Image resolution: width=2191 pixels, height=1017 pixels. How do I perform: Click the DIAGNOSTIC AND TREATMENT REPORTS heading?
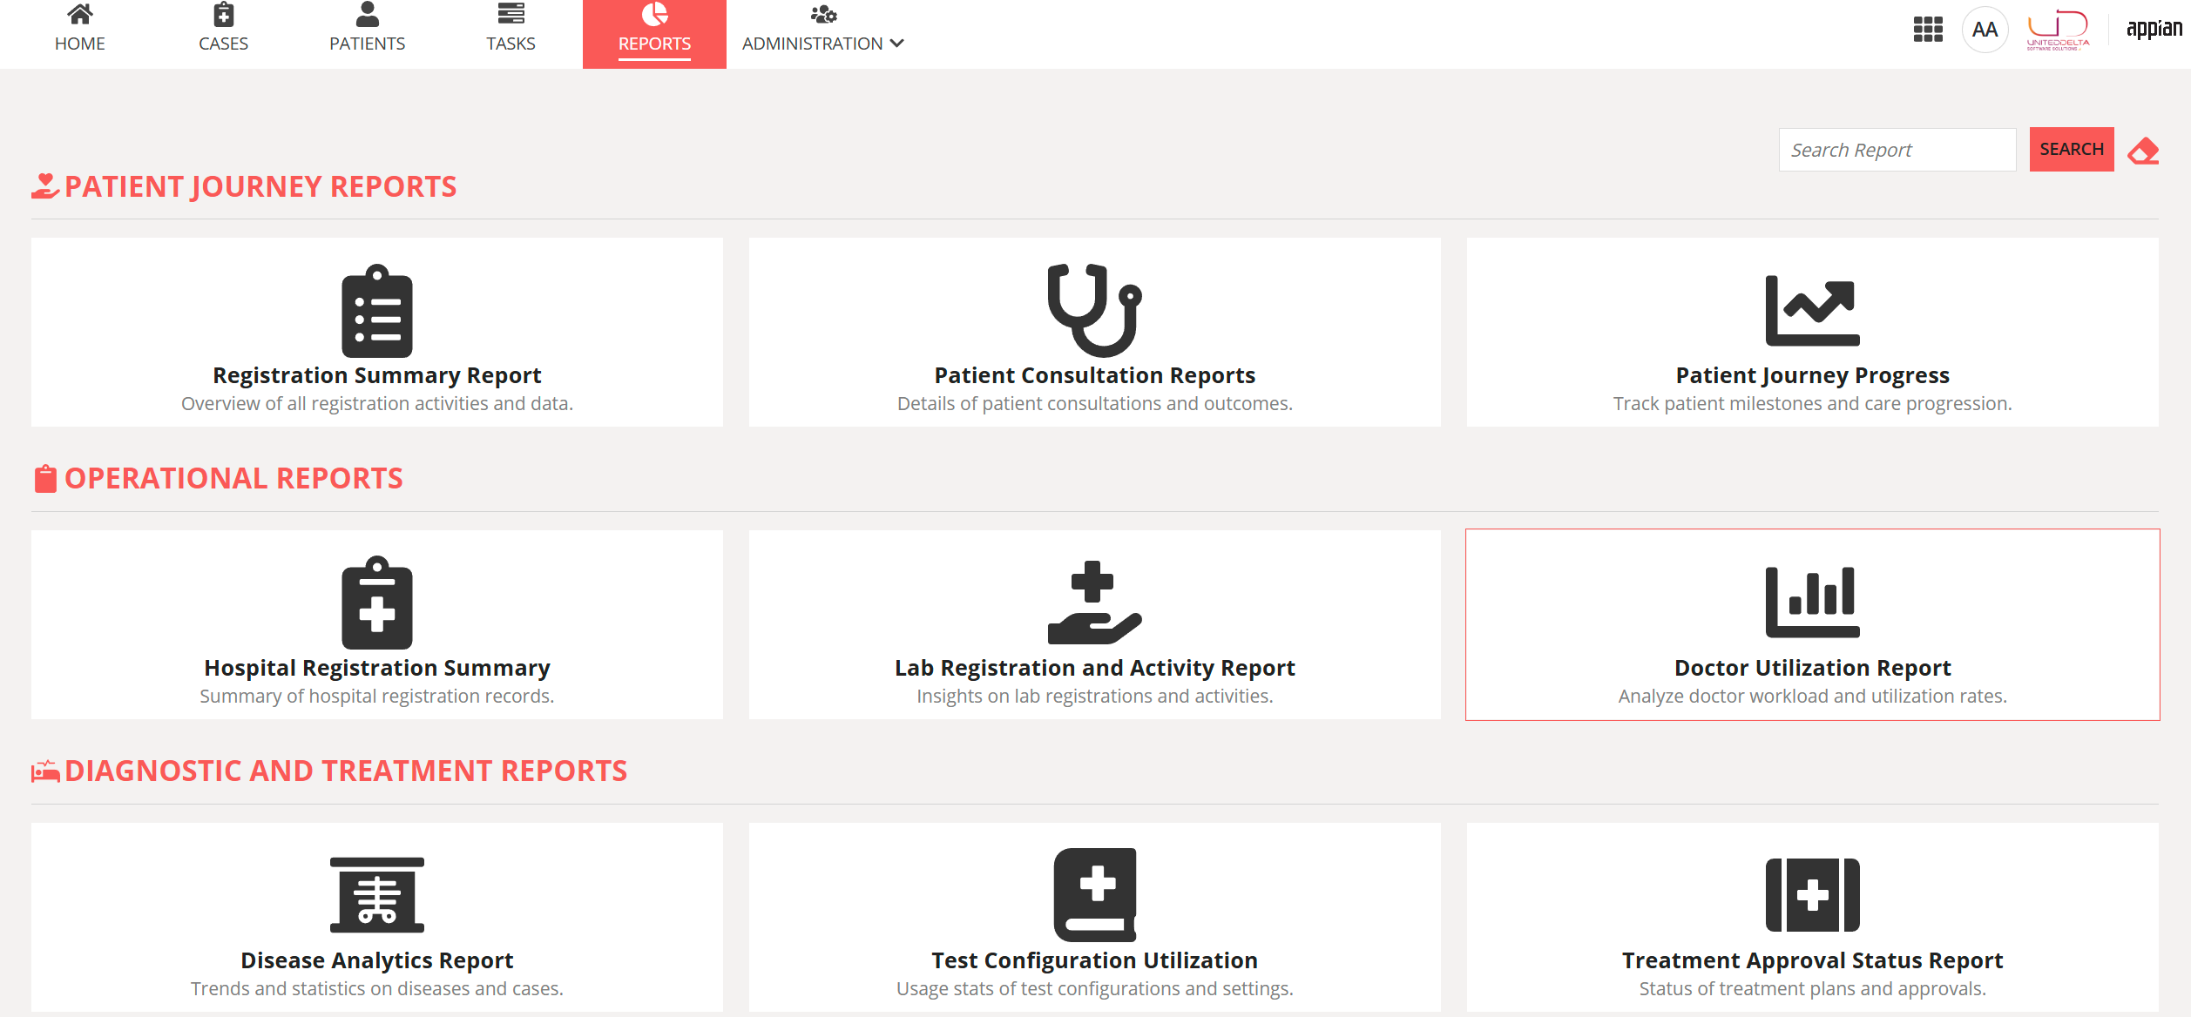click(x=346, y=771)
